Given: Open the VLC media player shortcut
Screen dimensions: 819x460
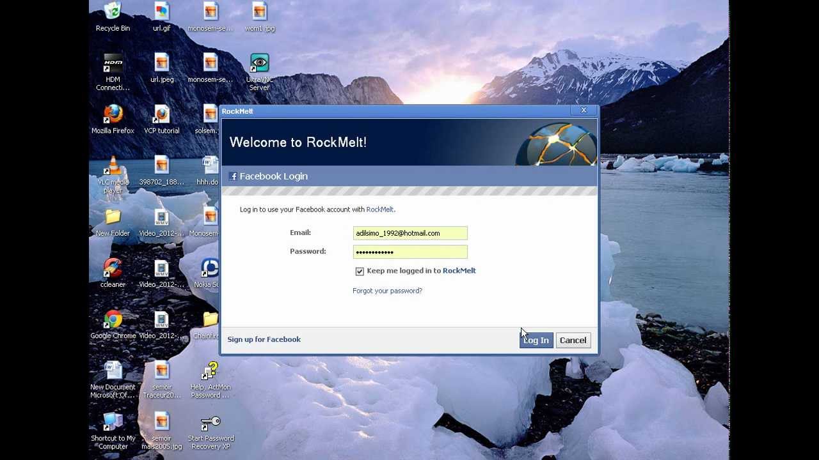Looking at the screenshot, I should tap(113, 174).
